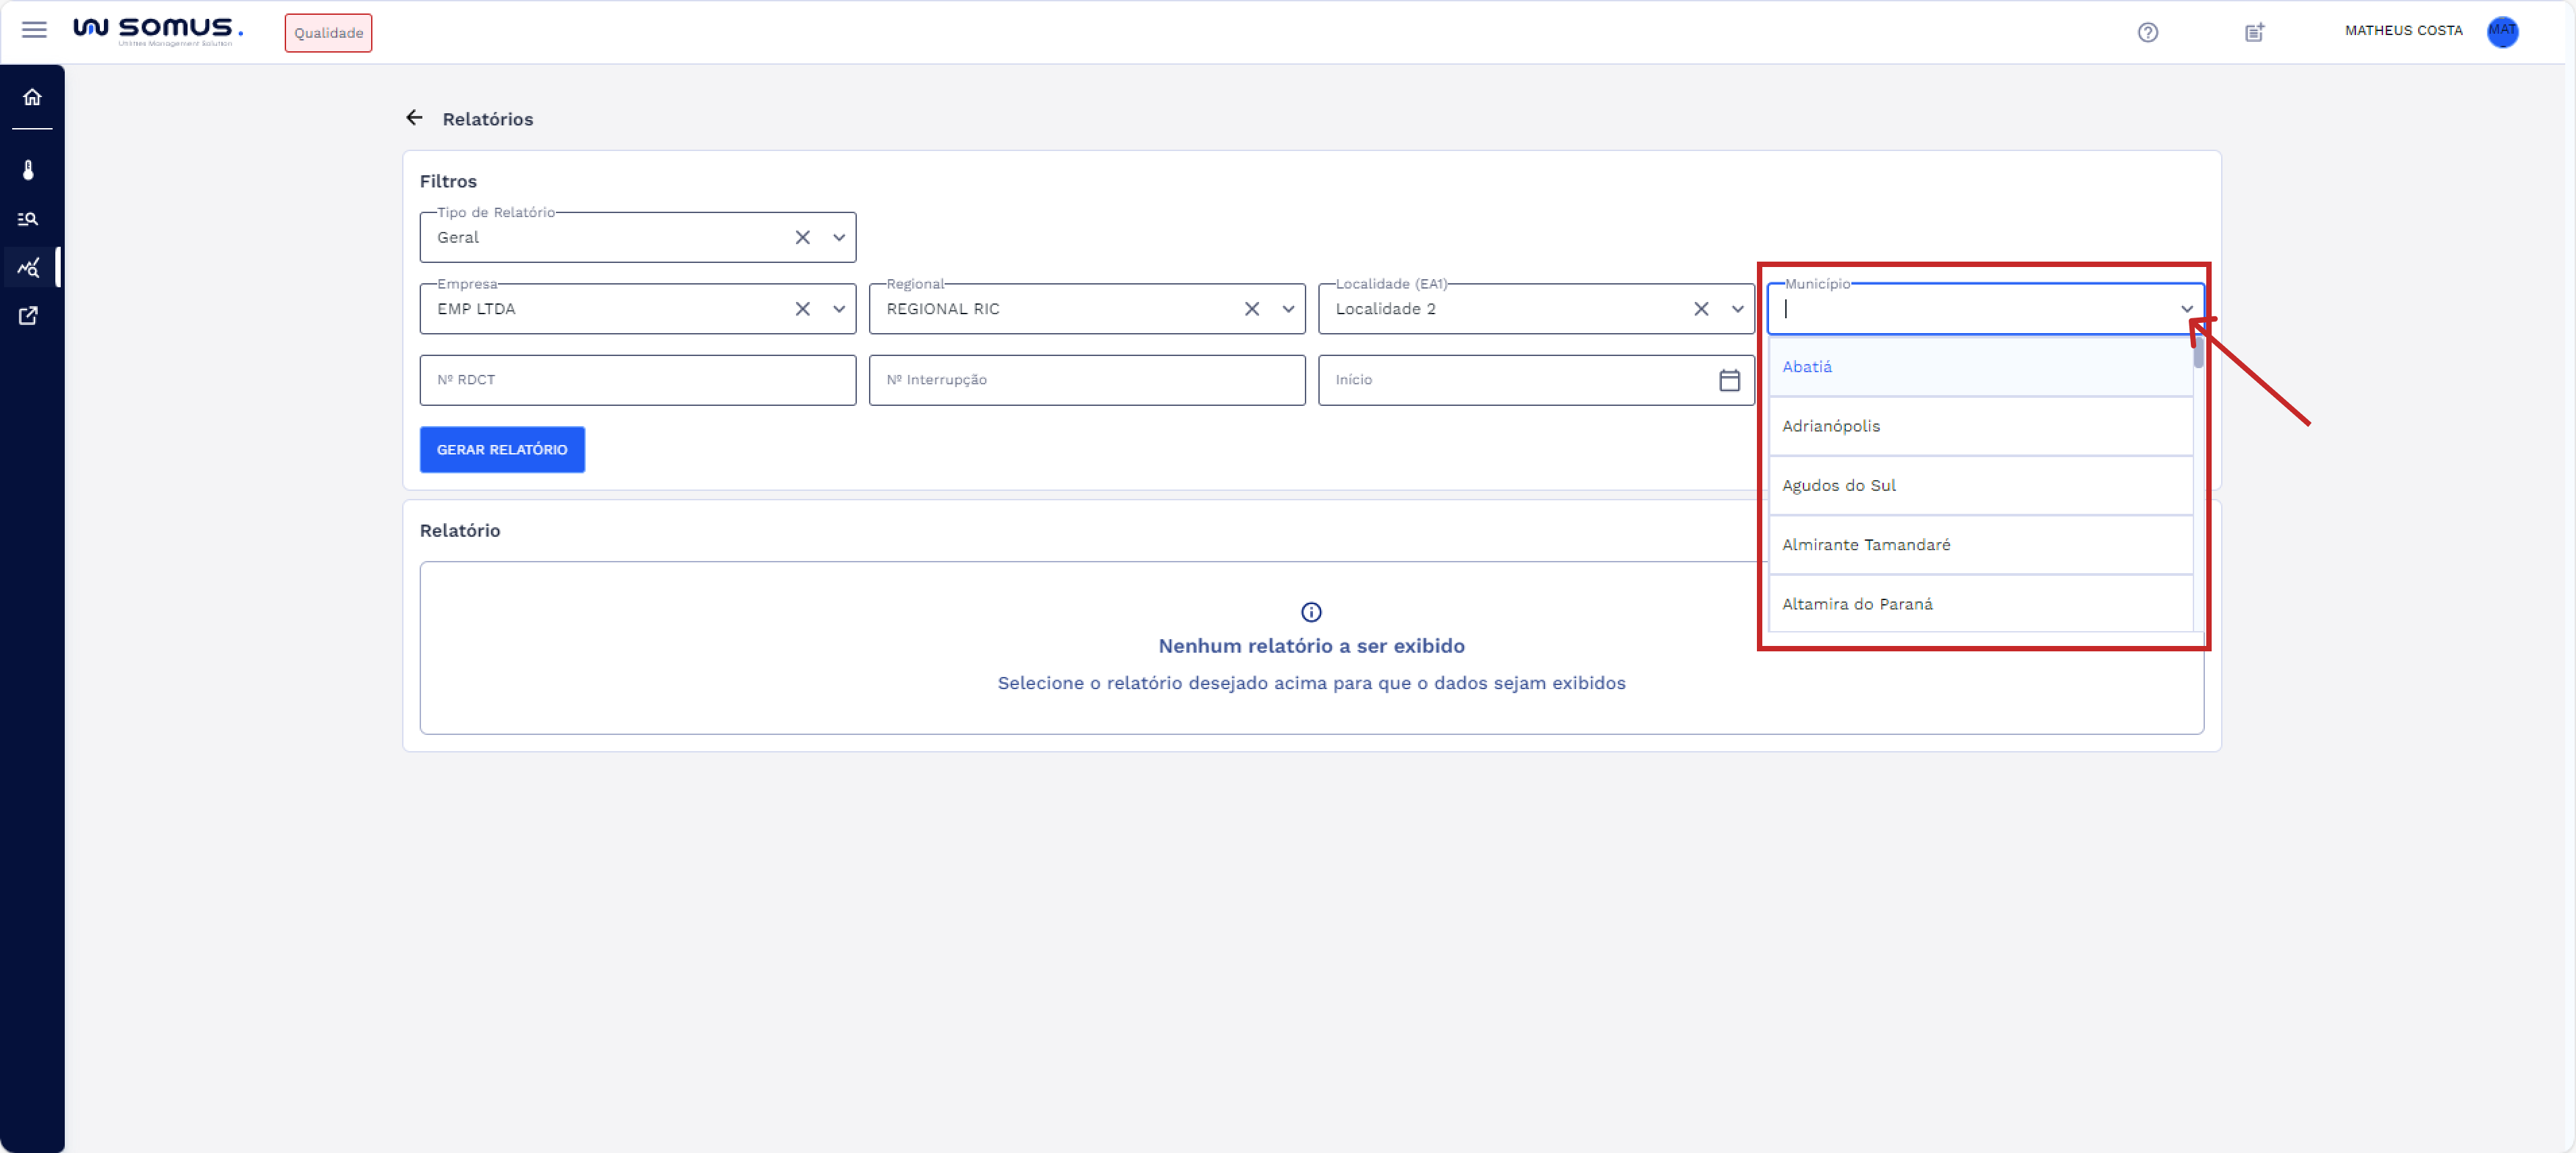Click the add notes icon in header
Screen dimensions: 2576x1153
tap(2254, 32)
